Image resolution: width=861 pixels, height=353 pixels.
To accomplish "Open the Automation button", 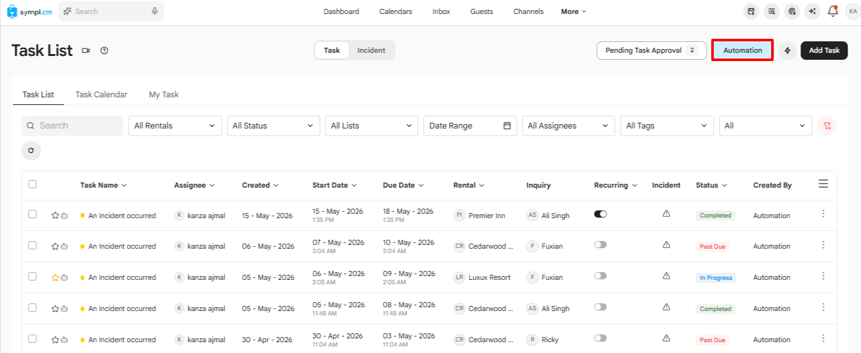I will (742, 50).
